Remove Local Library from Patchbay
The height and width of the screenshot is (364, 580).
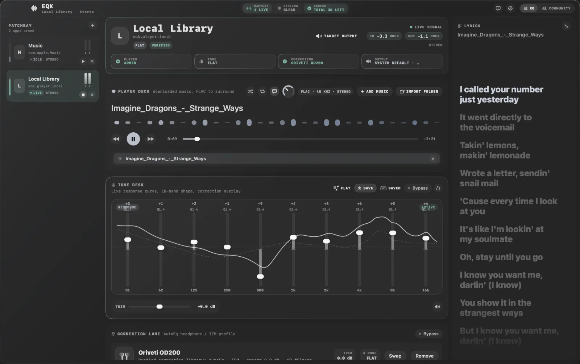click(92, 95)
